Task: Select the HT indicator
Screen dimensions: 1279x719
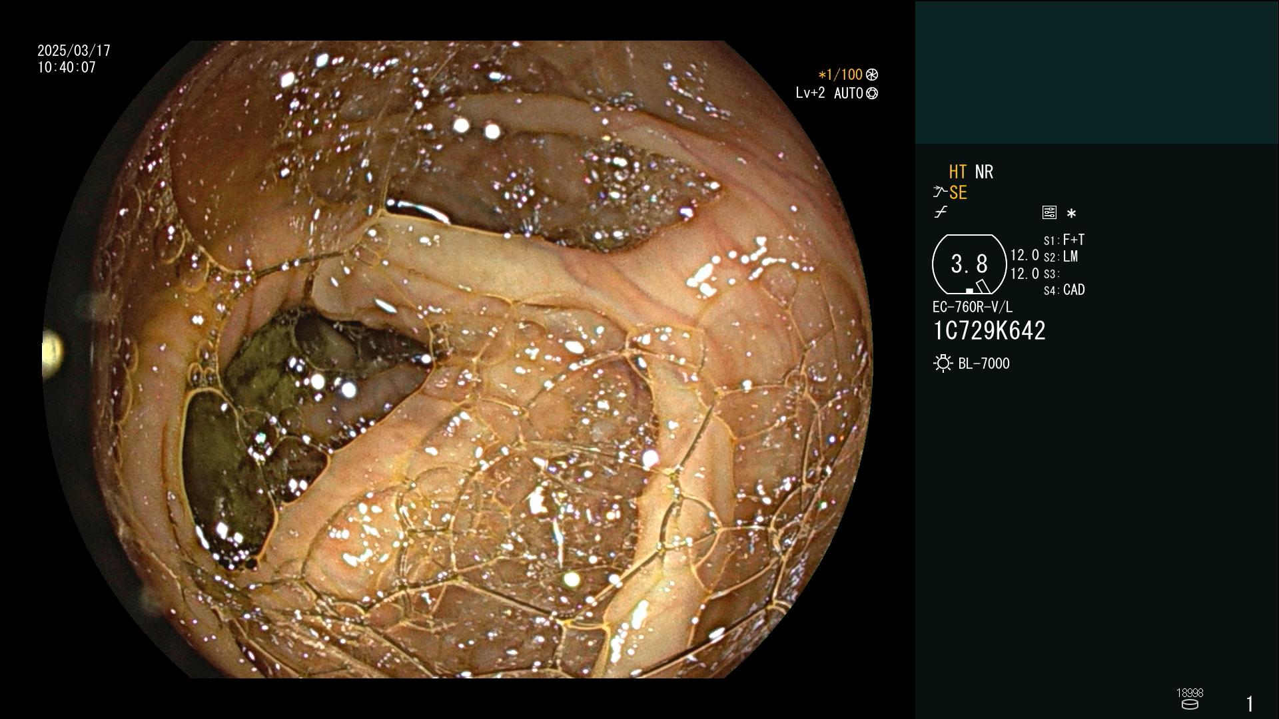Action: tap(958, 172)
